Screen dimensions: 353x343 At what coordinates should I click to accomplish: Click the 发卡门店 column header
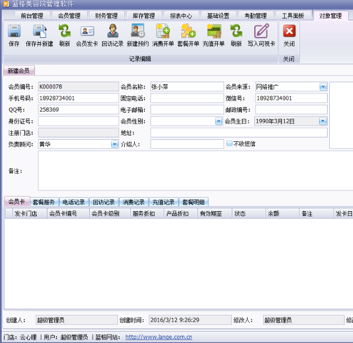tap(25, 214)
